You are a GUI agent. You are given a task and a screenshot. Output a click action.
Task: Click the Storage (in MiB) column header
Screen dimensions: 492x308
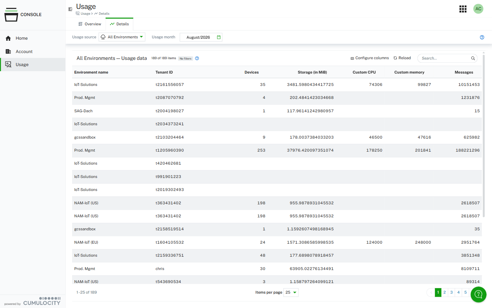(312, 72)
